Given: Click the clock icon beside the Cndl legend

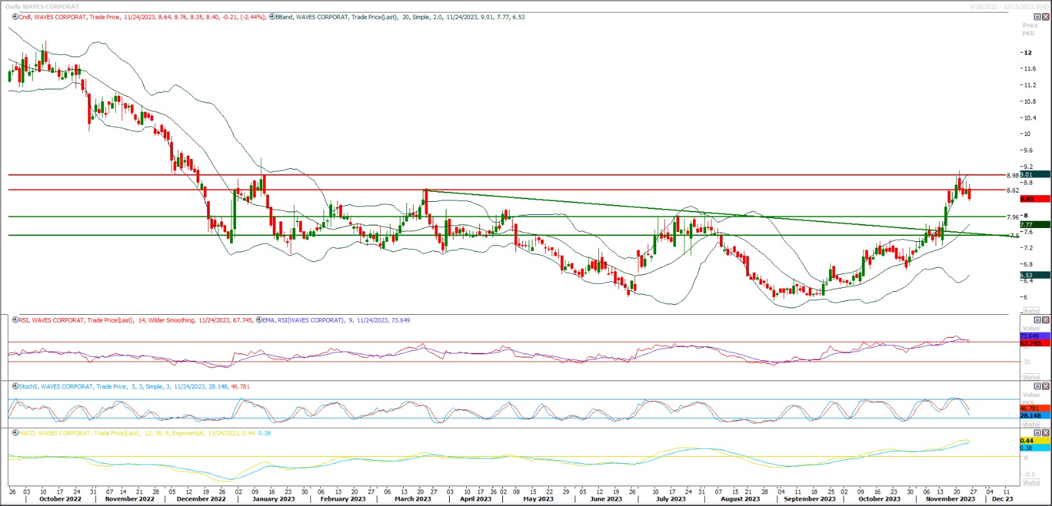Looking at the screenshot, I should (14, 17).
